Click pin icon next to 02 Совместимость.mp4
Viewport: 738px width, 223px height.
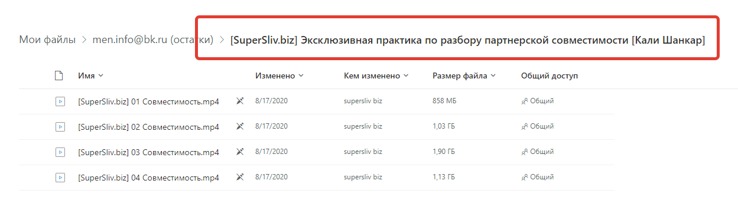click(x=240, y=126)
